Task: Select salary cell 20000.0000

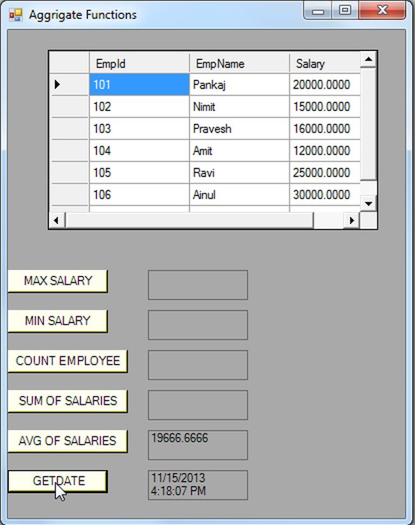Action: [x=324, y=84]
